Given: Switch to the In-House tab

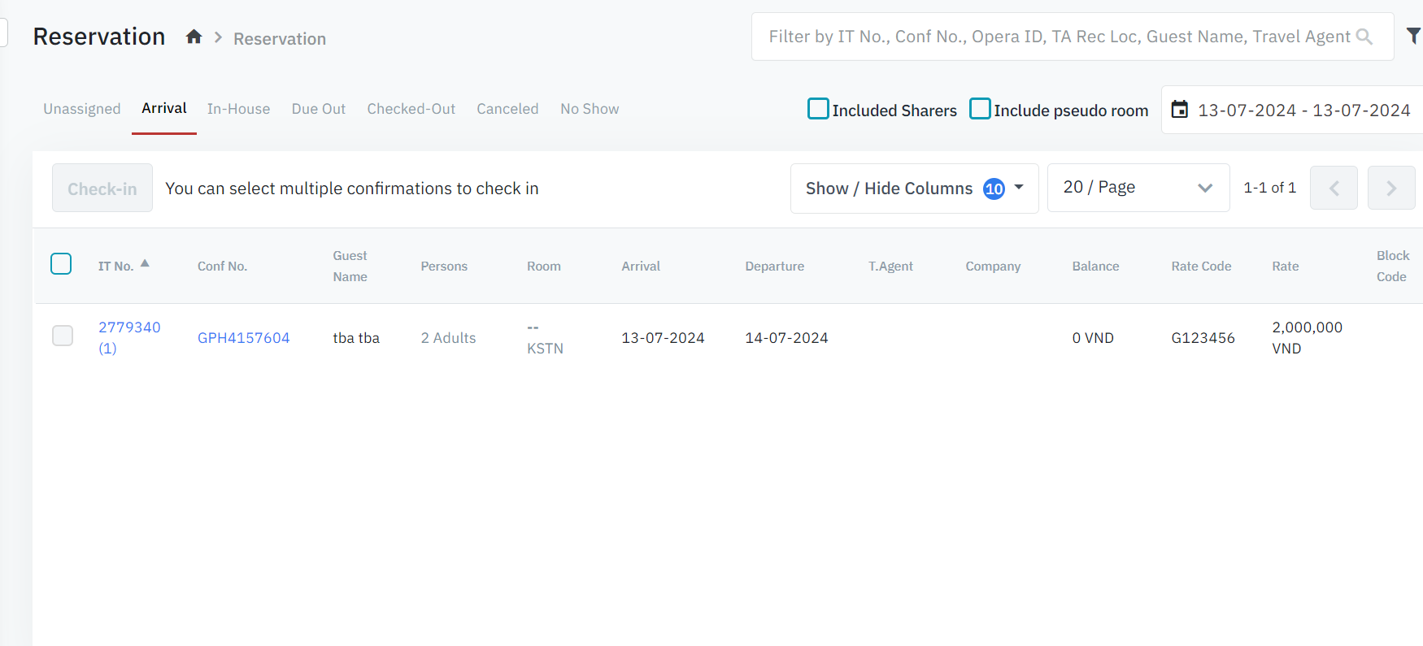Looking at the screenshot, I should (238, 109).
